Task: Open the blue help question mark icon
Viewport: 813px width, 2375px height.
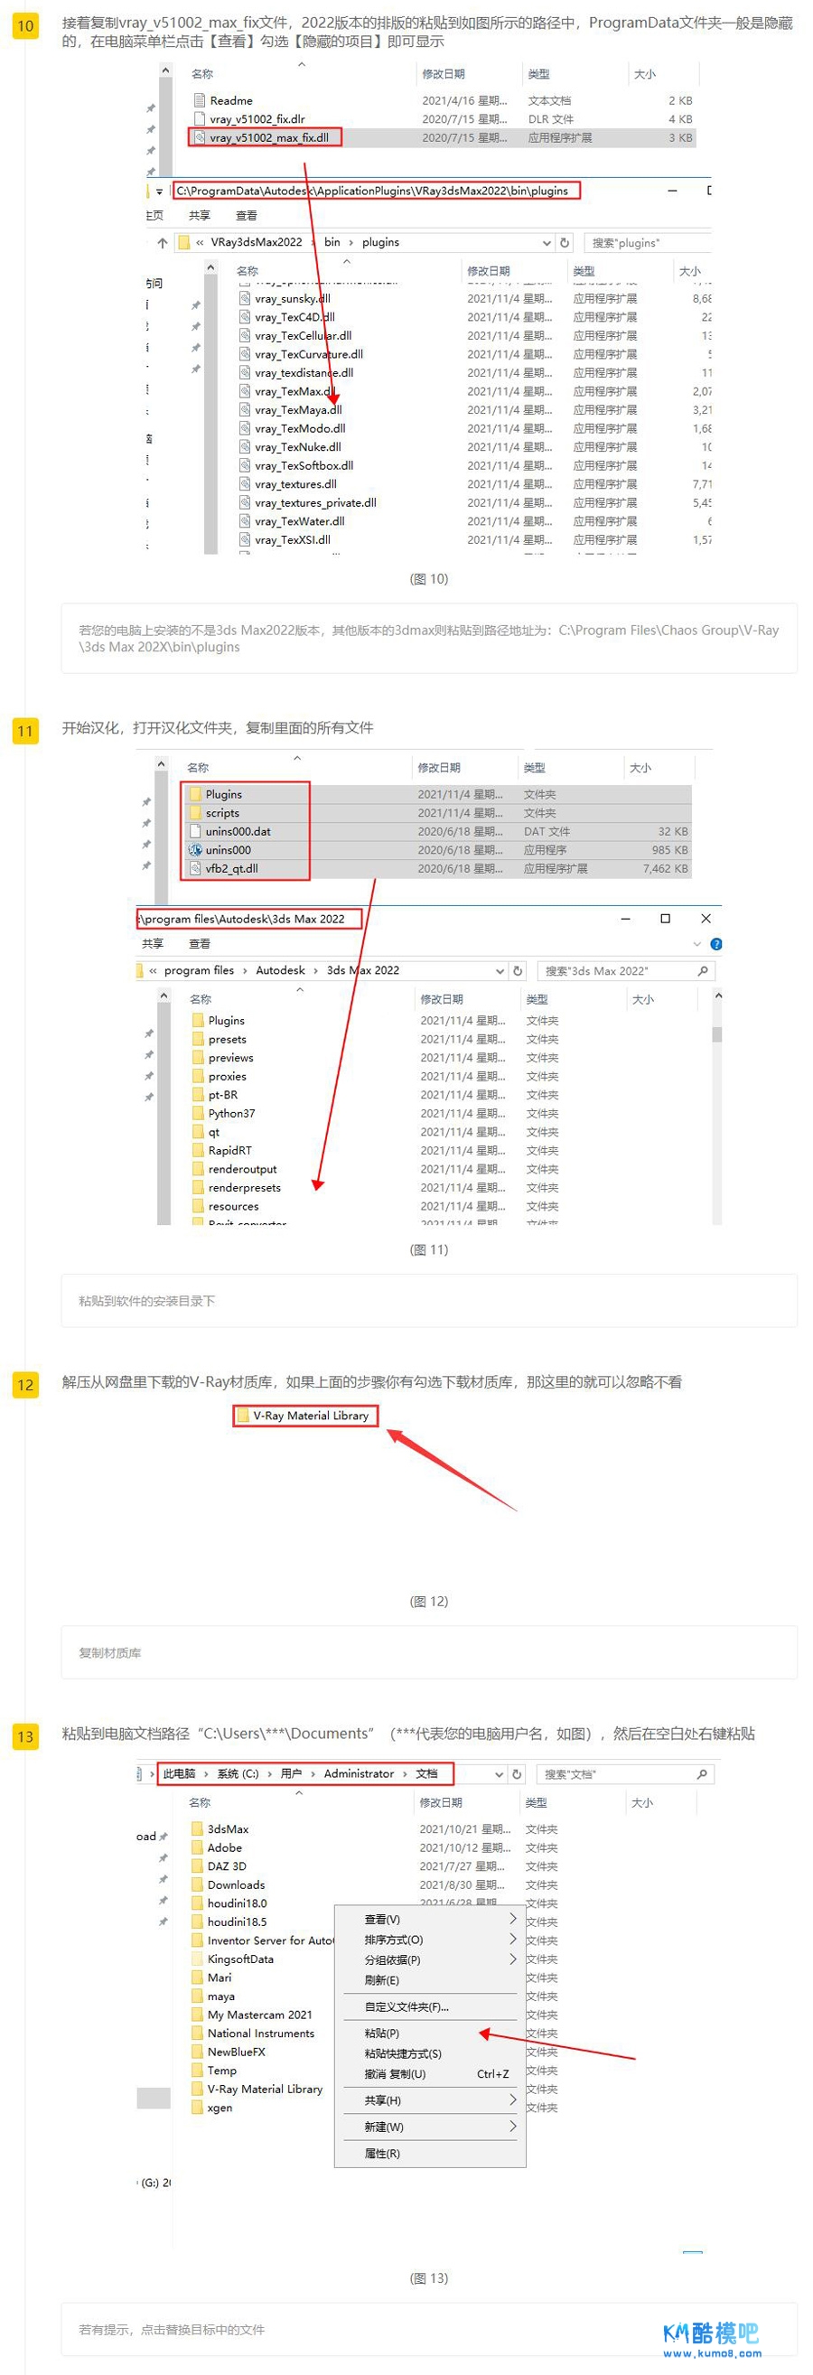Action: [x=716, y=944]
